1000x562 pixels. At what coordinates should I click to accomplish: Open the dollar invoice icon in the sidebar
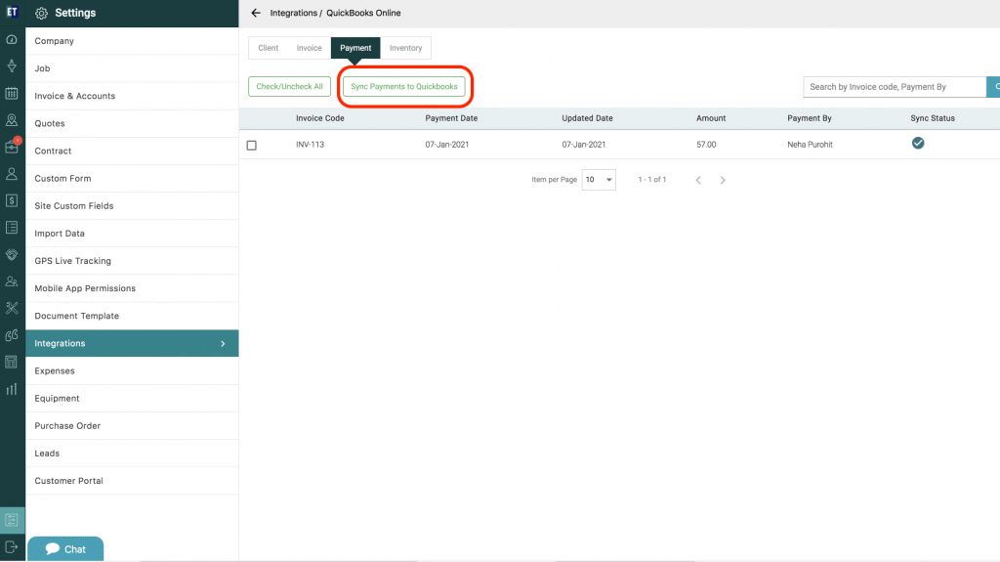12,200
